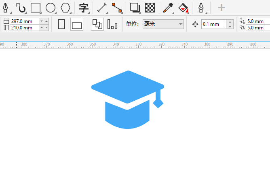Image resolution: width=270 pixels, height=174 pixels.
Task: Select the Outline Pen tool
Action: click(x=201, y=8)
